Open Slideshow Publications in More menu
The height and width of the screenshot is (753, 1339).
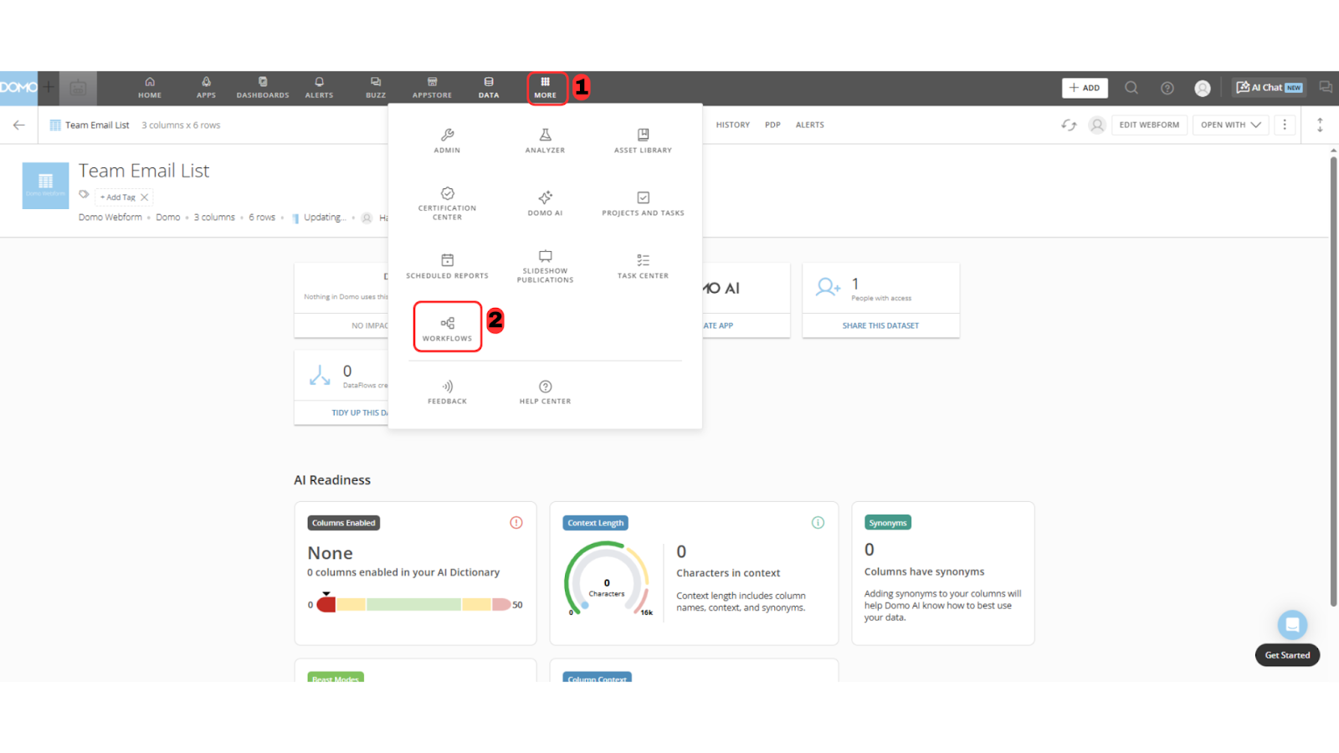coord(545,266)
